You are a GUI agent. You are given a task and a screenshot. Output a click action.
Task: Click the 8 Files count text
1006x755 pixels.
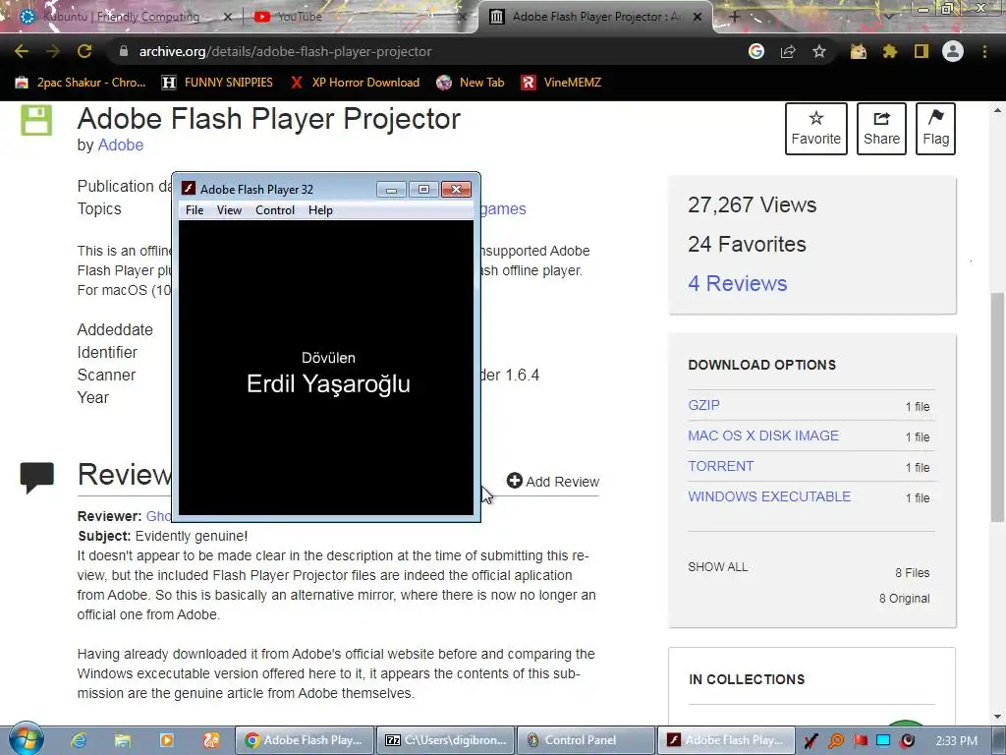click(913, 573)
